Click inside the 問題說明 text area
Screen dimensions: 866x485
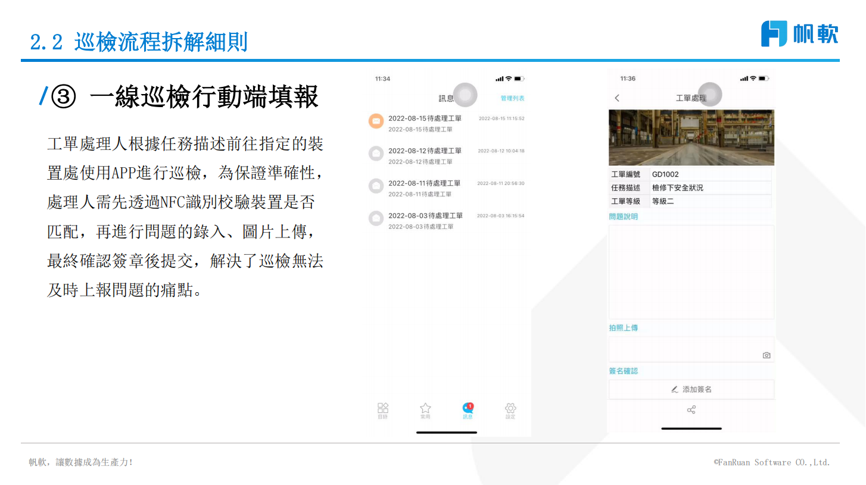pyautogui.click(x=691, y=271)
